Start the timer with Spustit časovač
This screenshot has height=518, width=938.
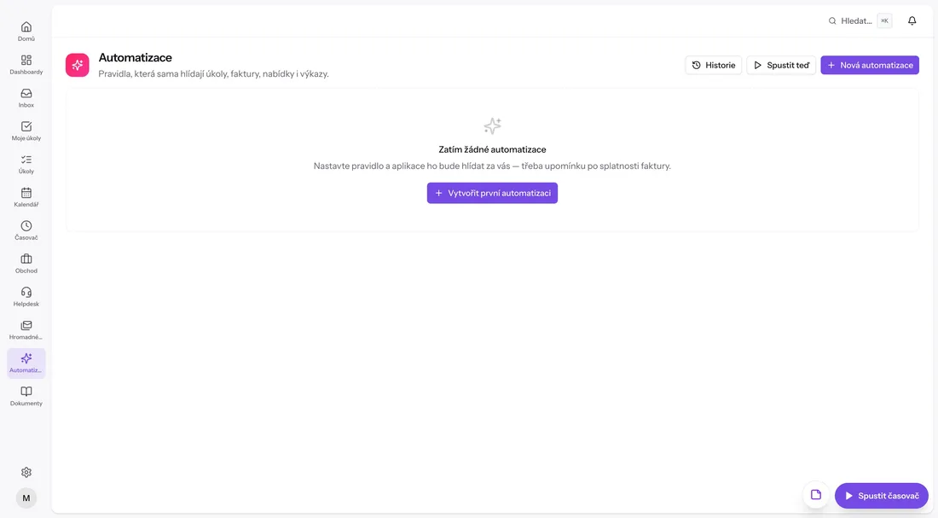881,496
